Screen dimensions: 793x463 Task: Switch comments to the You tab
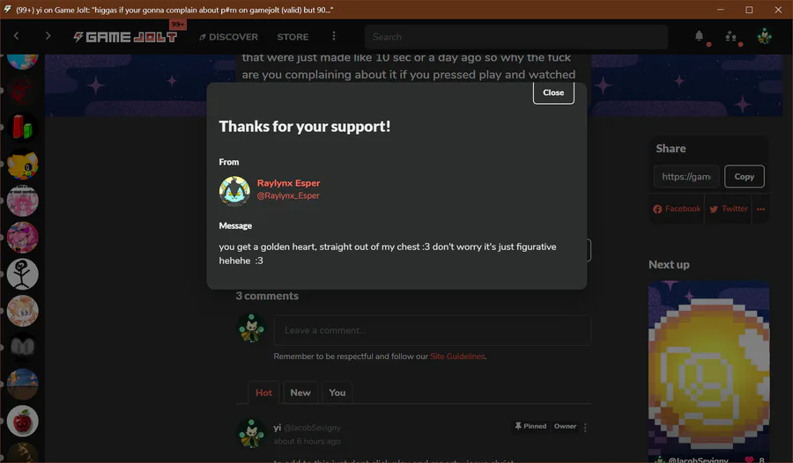pyautogui.click(x=337, y=393)
